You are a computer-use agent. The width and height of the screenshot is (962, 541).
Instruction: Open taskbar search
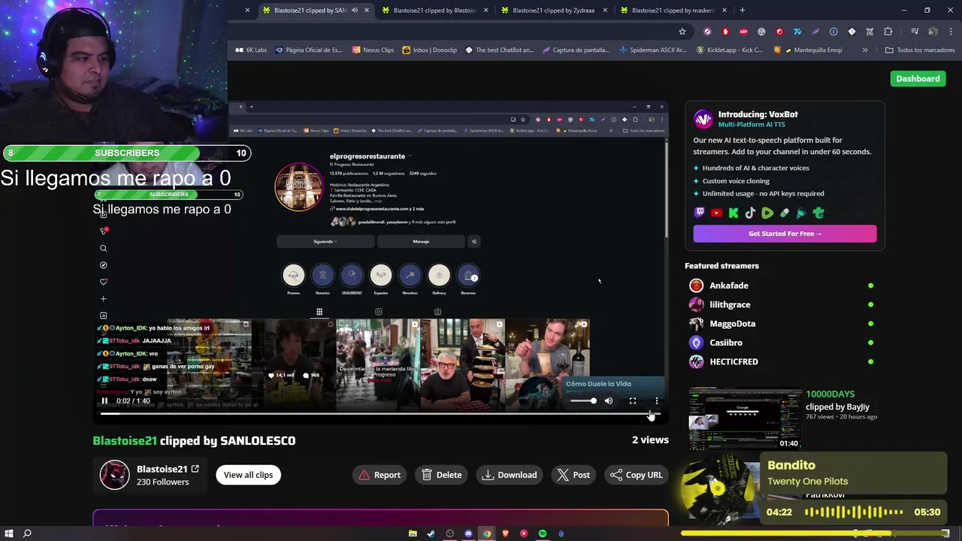(27, 533)
